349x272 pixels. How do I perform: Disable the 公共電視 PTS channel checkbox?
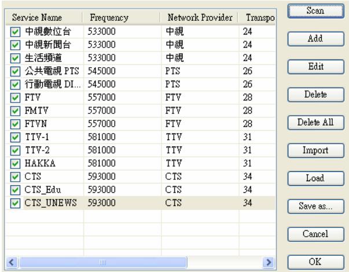(15, 71)
